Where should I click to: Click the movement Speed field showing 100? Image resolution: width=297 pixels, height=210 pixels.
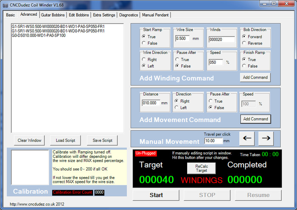coord(249,104)
